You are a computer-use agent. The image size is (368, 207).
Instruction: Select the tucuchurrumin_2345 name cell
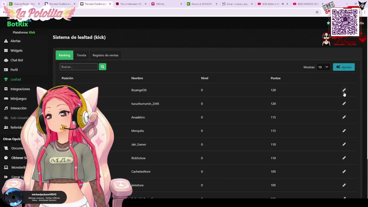pyautogui.click(x=145, y=103)
